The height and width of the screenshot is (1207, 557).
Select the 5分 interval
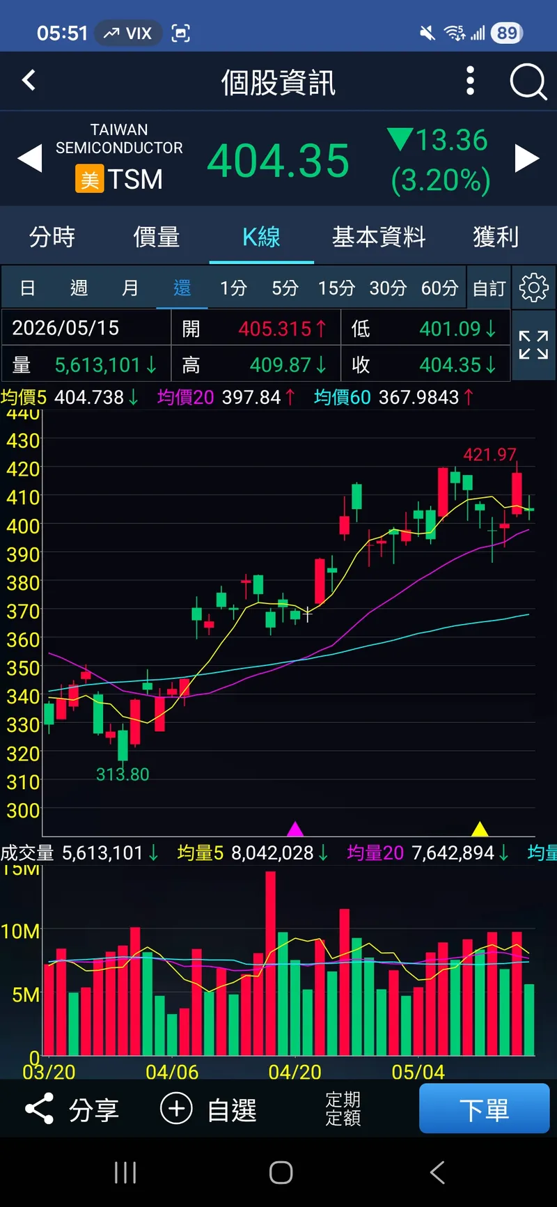[x=285, y=288]
